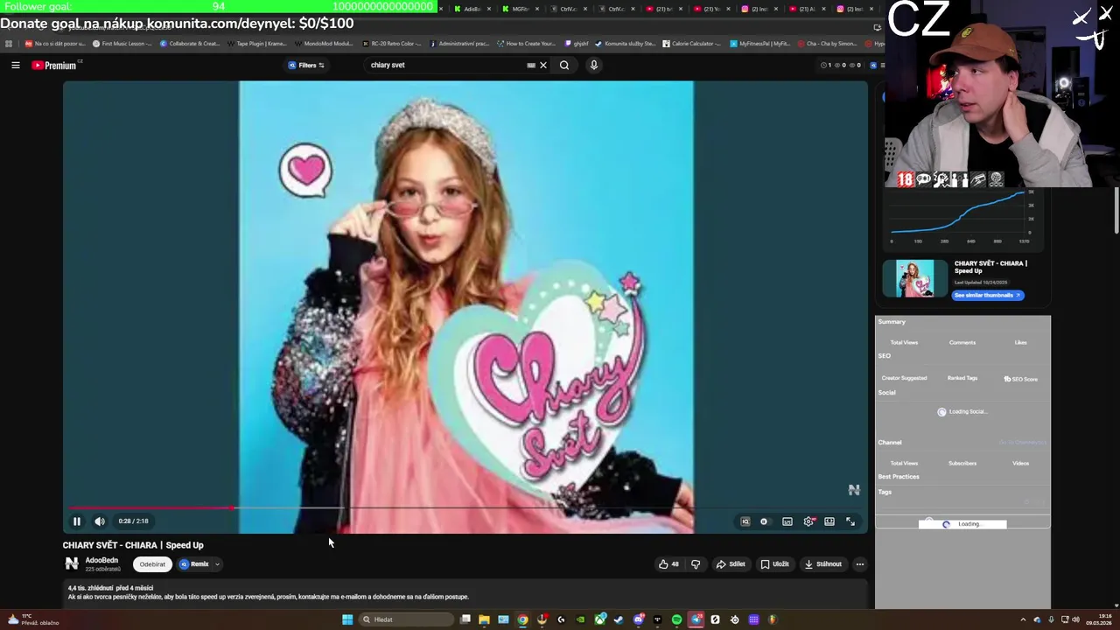This screenshot has width=1120, height=630.
Task: Show hidden system tray icons chevron
Action: 1023,619
